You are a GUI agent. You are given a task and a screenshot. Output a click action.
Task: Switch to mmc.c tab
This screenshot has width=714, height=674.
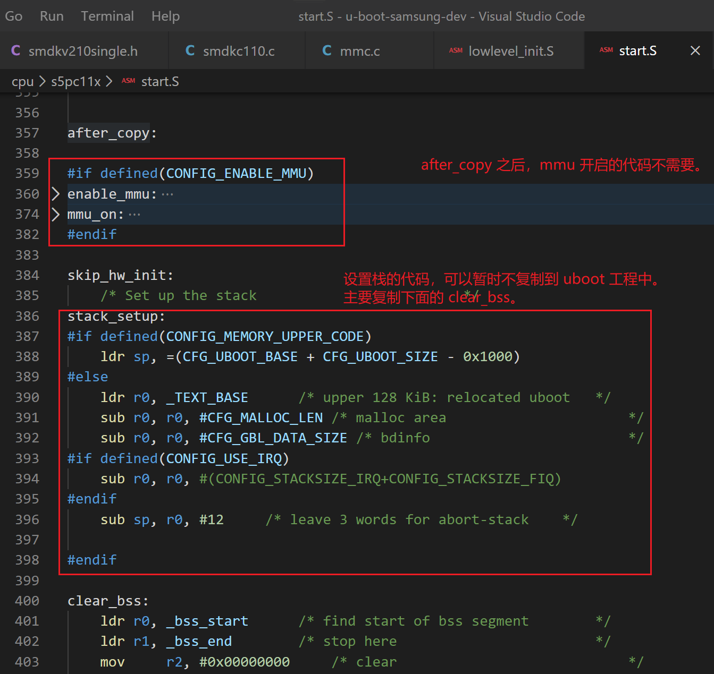(x=369, y=51)
